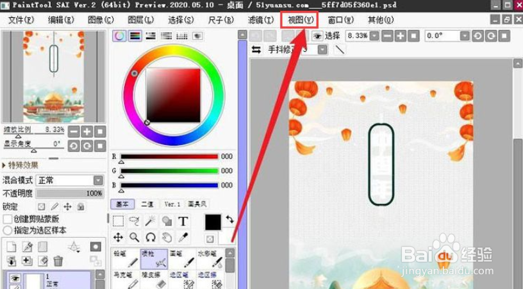Open the 滤镜(T) menu

(261, 20)
